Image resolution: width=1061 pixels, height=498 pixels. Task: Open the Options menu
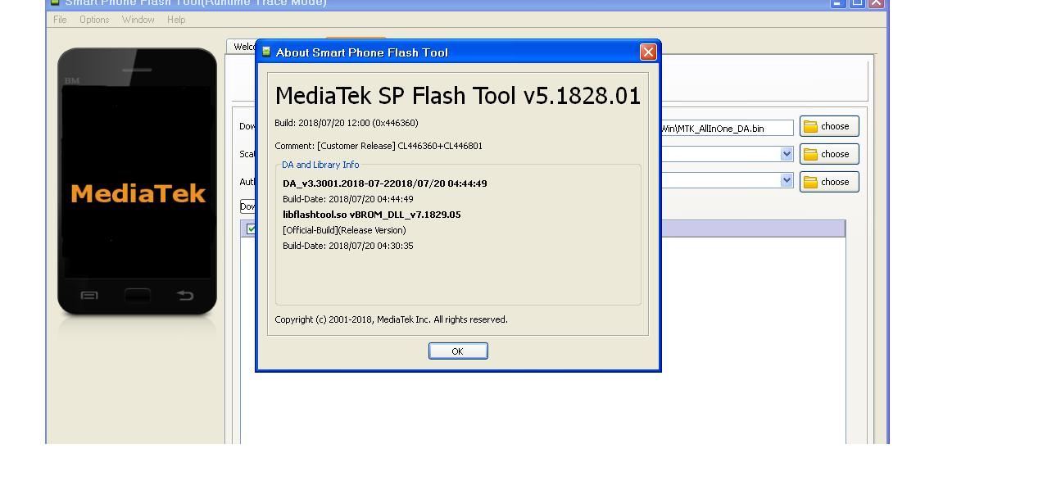click(x=94, y=20)
